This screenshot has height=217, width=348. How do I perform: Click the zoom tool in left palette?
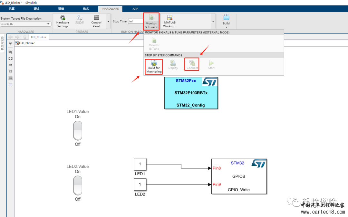[10, 52]
